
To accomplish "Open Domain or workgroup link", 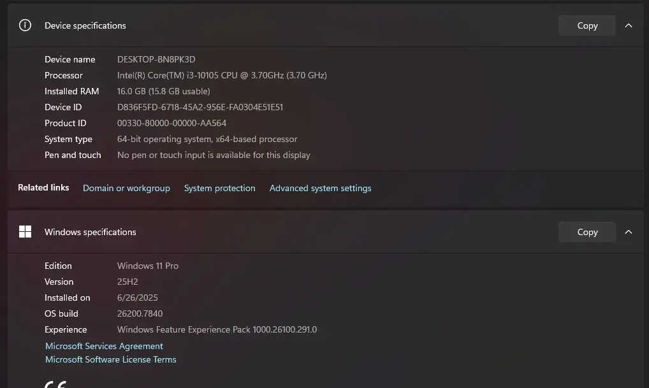I will 126,188.
